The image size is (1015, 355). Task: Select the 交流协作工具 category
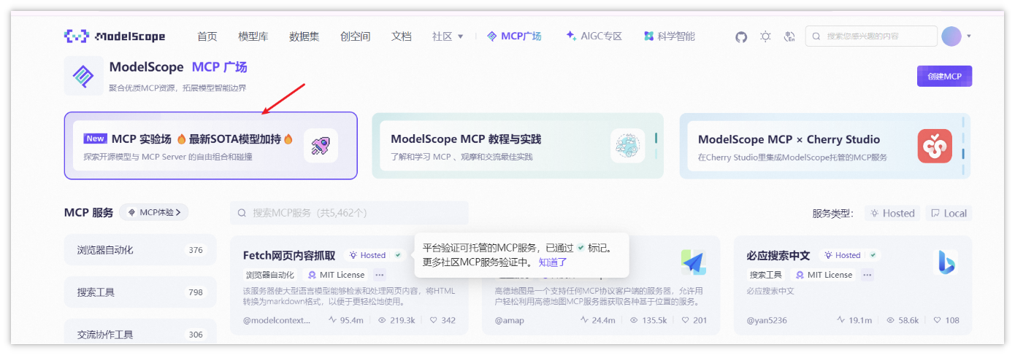coord(140,335)
